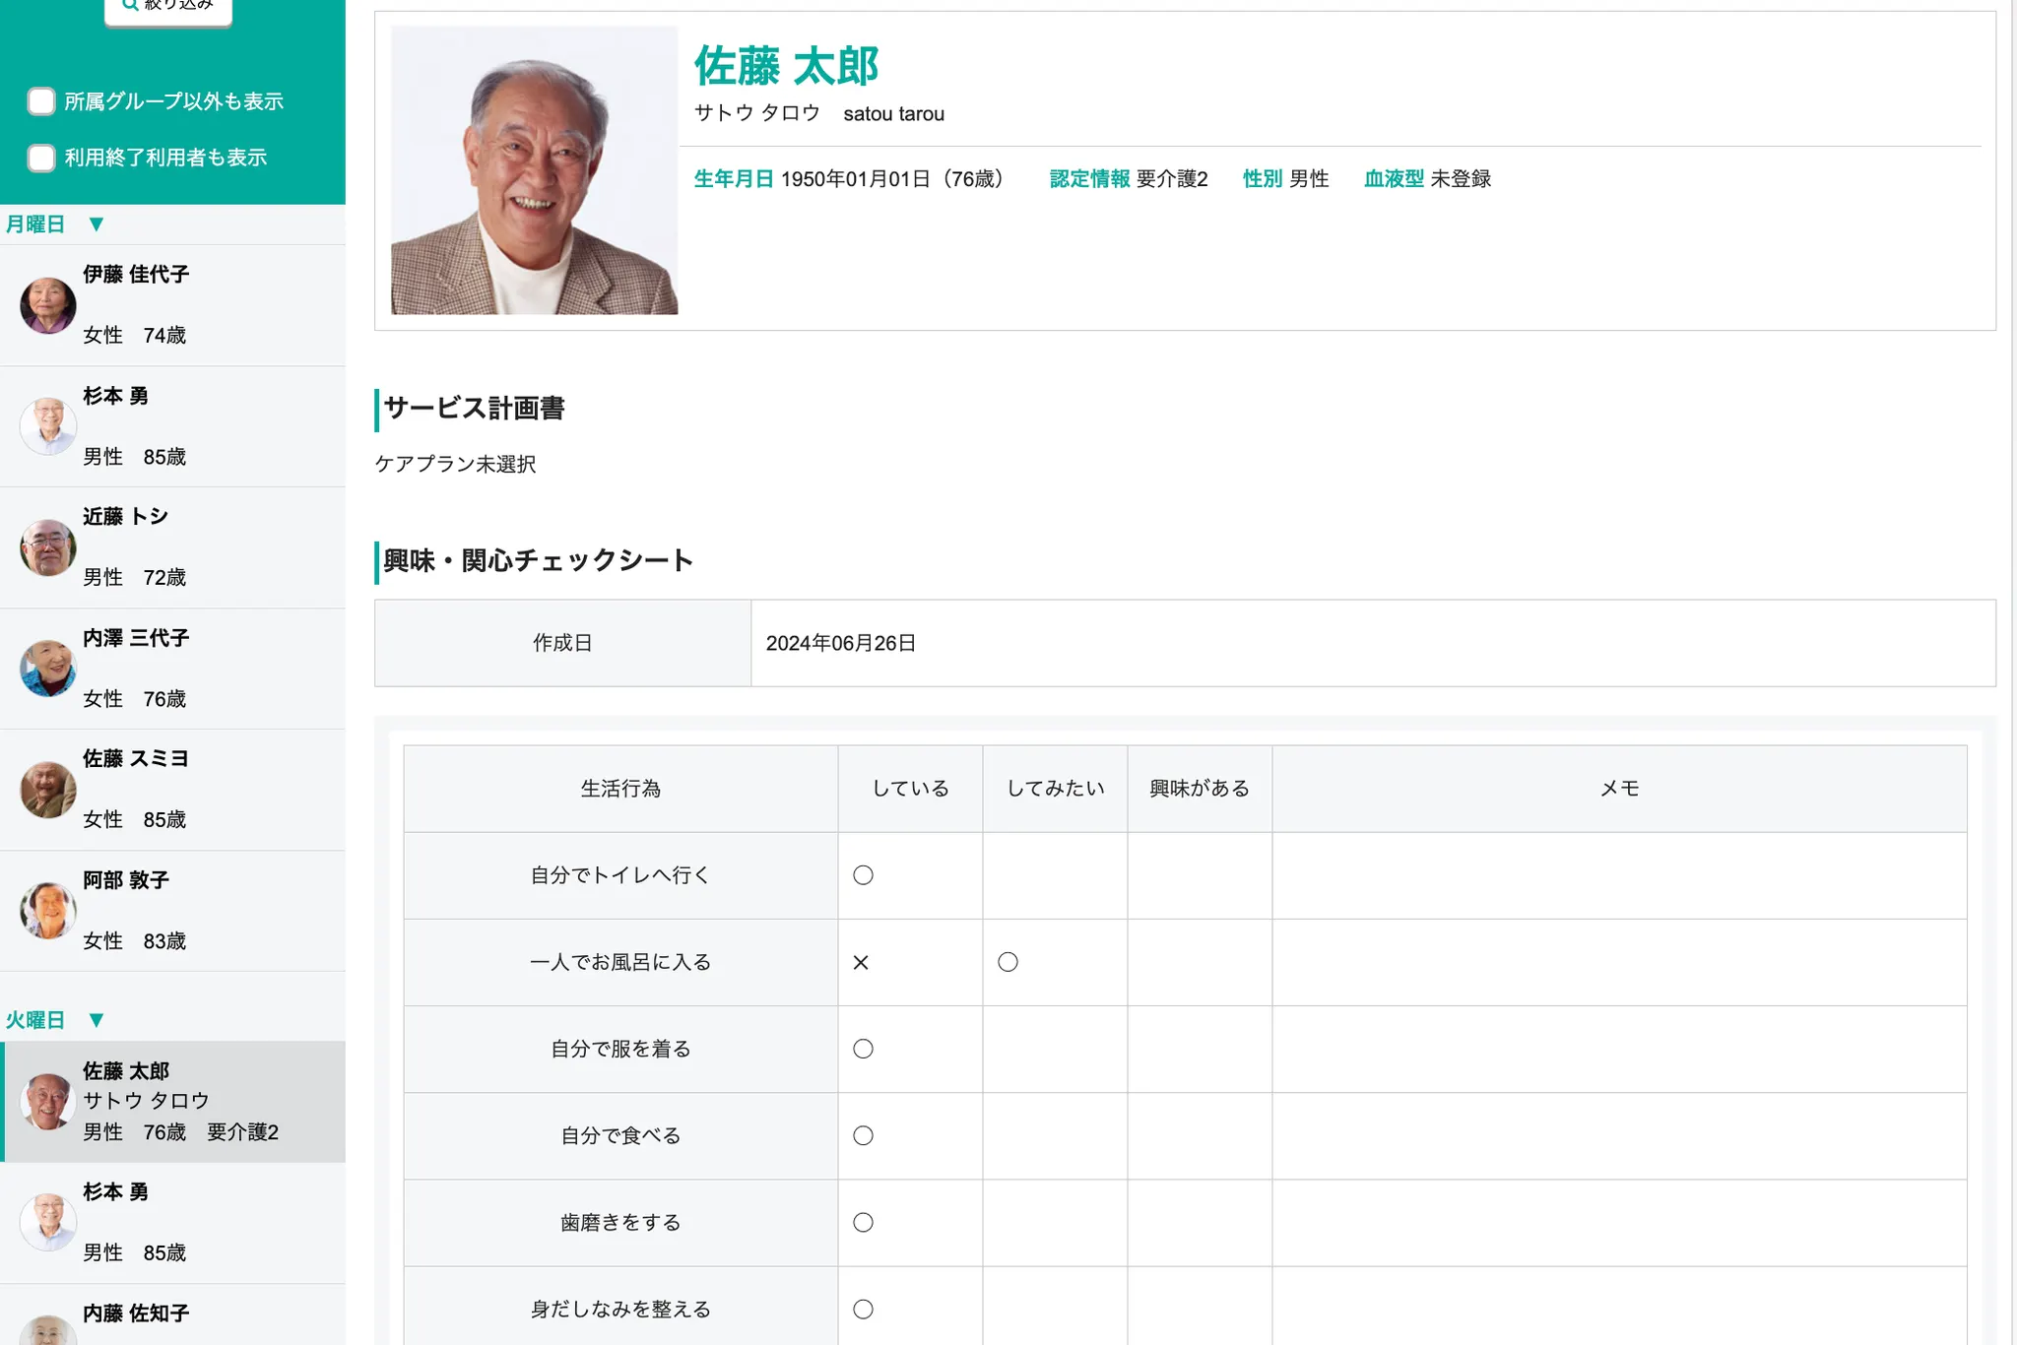Viewport: 2017px width, 1345px height.
Task: Click avatar of 阿部 敦子
Action: tap(48, 911)
